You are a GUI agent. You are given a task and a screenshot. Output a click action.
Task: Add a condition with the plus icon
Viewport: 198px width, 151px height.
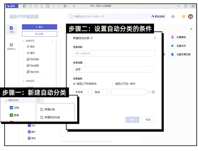pos(153,92)
